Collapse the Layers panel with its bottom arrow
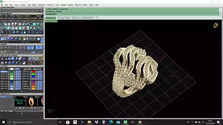Viewport: 223px width, 125px height. coord(22,91)
